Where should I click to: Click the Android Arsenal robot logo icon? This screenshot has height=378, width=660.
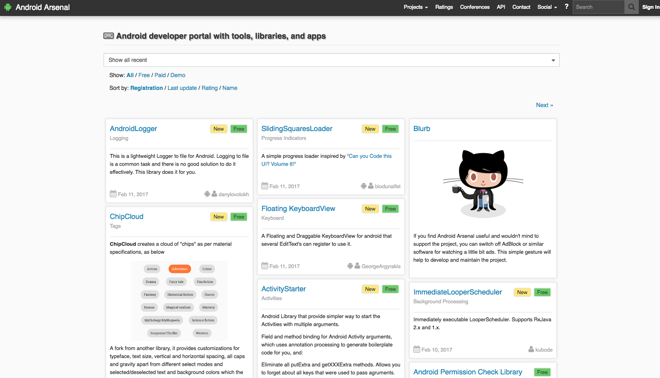click(x=8, y=7)
